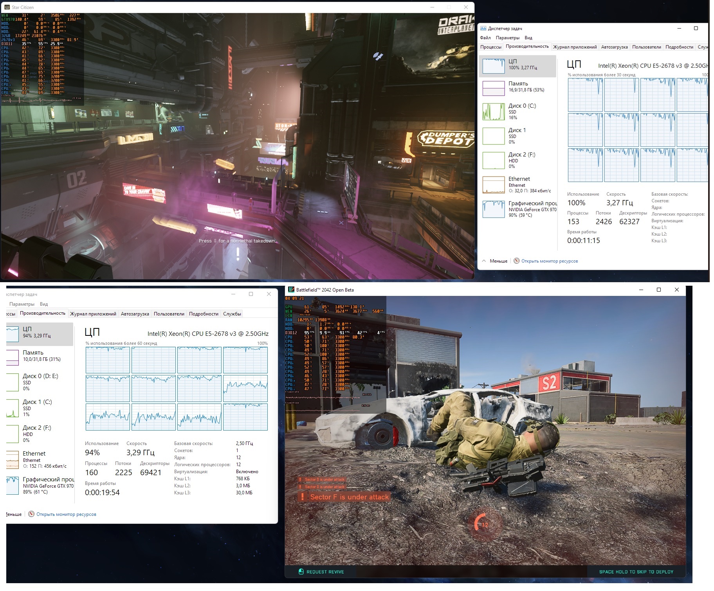Click Меньше in Task Manager beside Star Citizen
This screenshot has width=714, height=591.
coord(498,261)
